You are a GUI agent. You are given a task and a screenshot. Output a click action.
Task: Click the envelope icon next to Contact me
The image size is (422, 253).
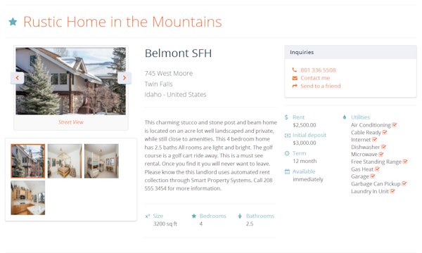coord(295,78)
